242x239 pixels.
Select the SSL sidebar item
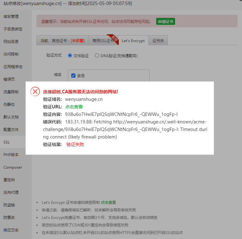click(7, 142)
